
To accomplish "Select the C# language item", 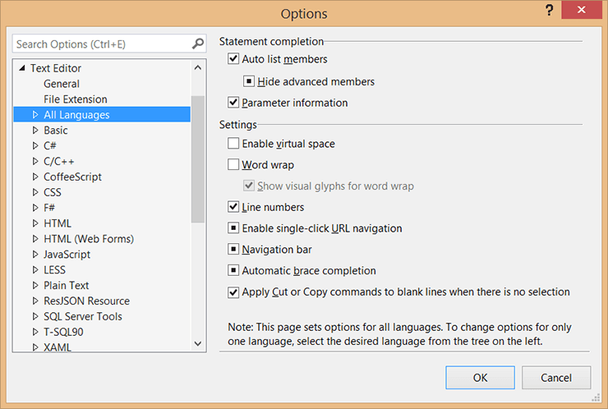I will 49,145.
